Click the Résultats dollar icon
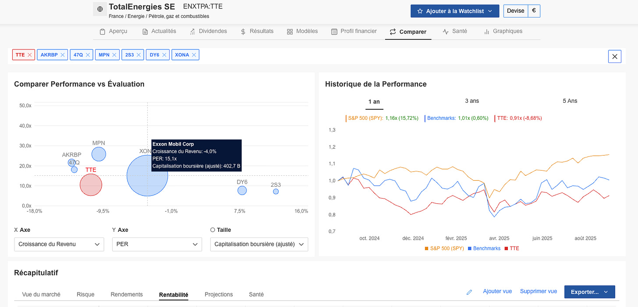This screenshot has height=307, width=638. (243, 31)
